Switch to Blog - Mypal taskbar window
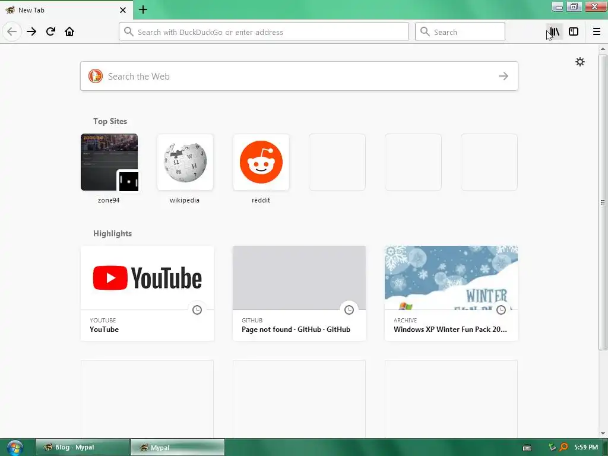Screen dimensions: 608x456 [83, 447]
